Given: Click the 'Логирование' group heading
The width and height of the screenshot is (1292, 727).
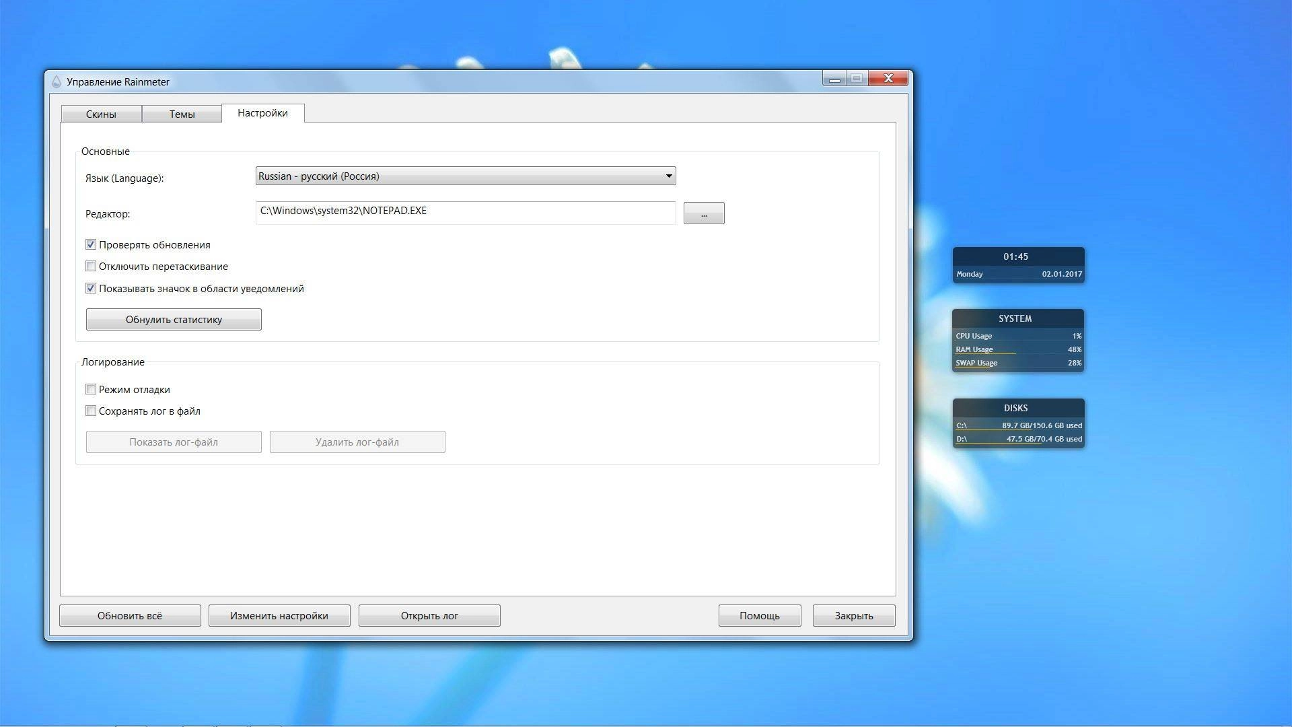Looking at the screenshot, I should (x=113, y=362).
